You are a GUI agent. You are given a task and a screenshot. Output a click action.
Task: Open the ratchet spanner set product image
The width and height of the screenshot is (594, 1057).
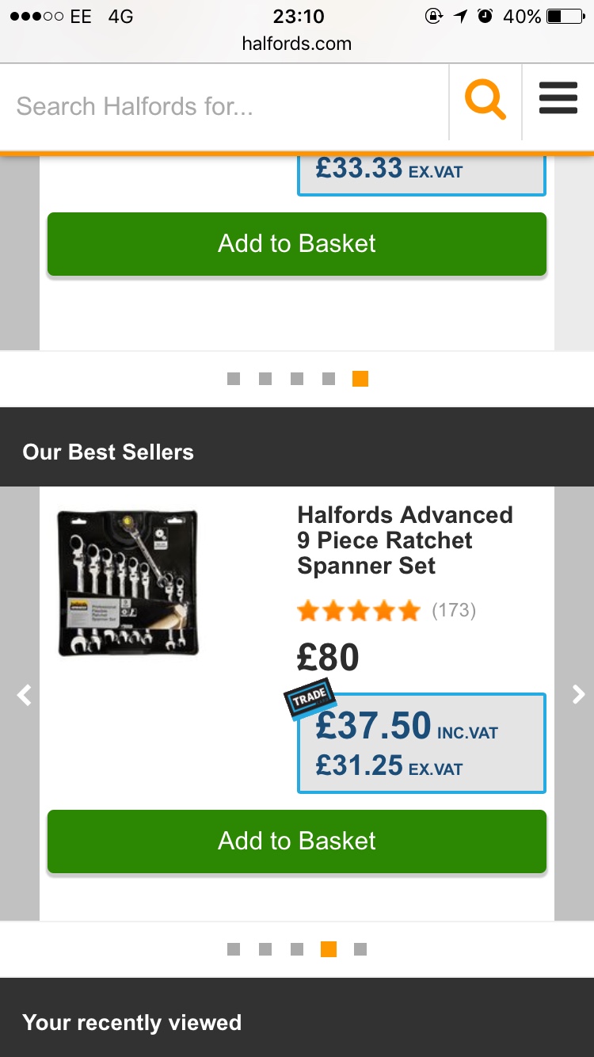click(128, 582)
